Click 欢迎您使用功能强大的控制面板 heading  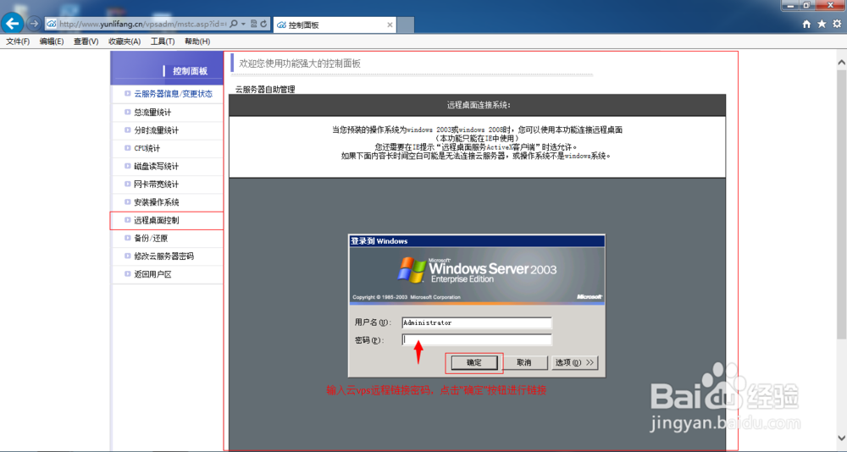(x=300, y=63)
